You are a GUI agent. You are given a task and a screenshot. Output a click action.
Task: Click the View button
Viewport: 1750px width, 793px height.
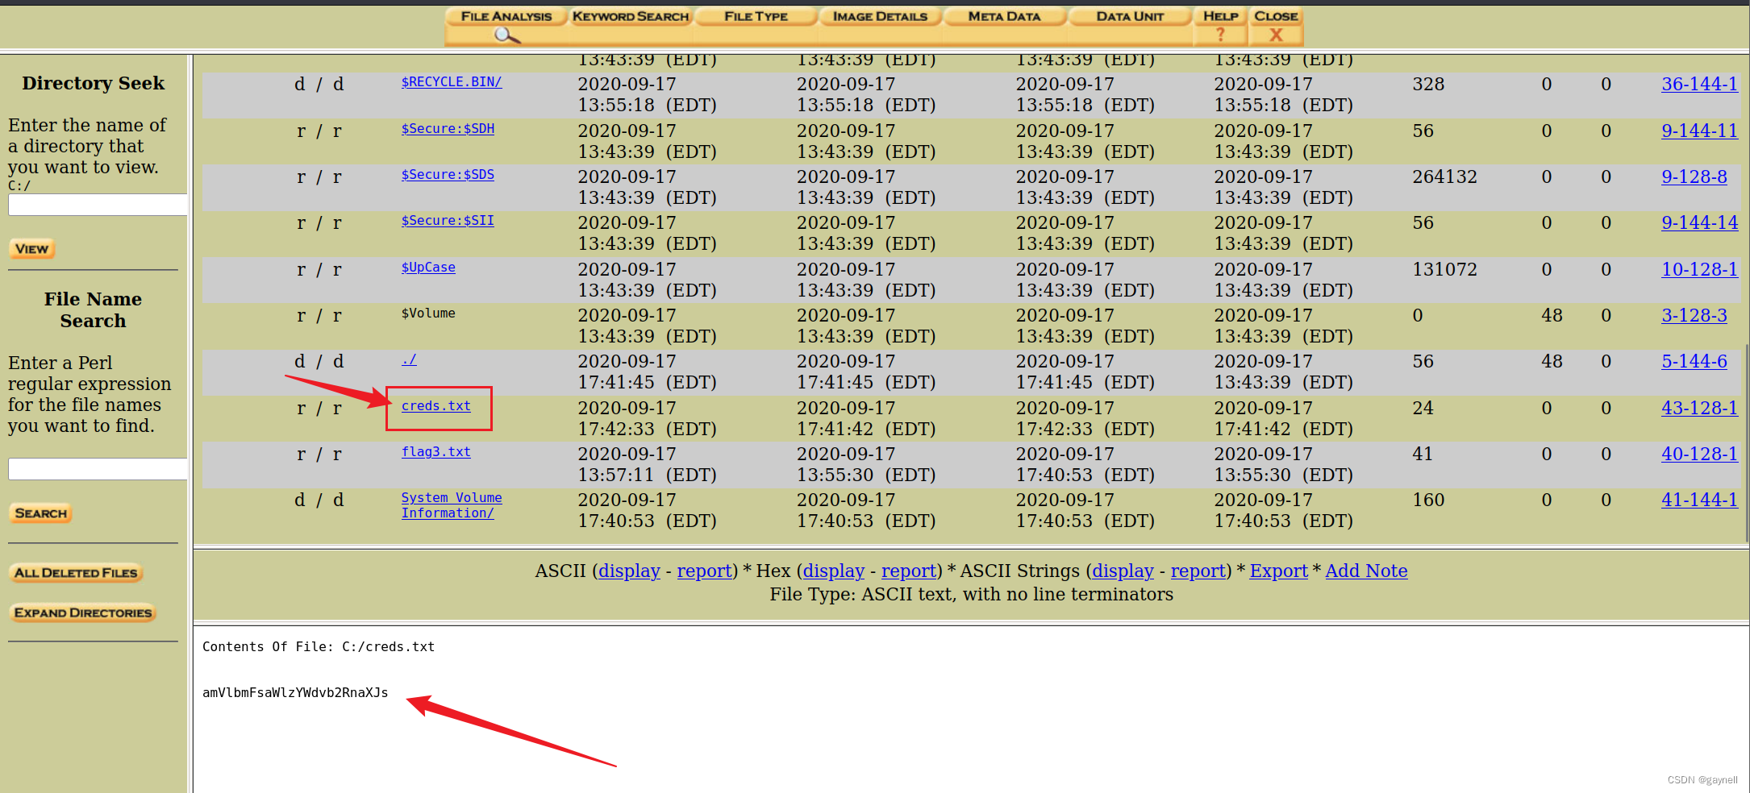[31, 249]
